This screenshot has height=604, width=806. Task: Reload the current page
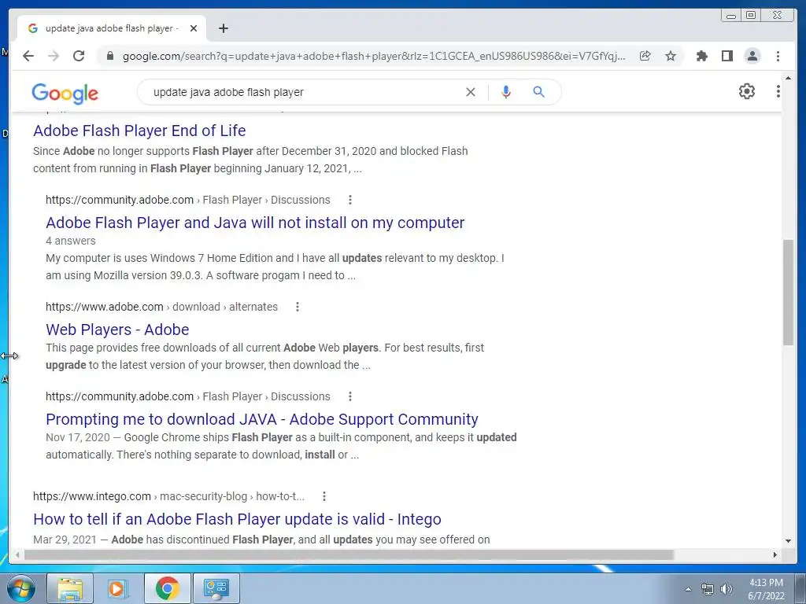(79, 56)
